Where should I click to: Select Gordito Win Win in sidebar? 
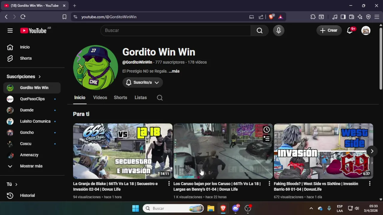coord(32,88)
